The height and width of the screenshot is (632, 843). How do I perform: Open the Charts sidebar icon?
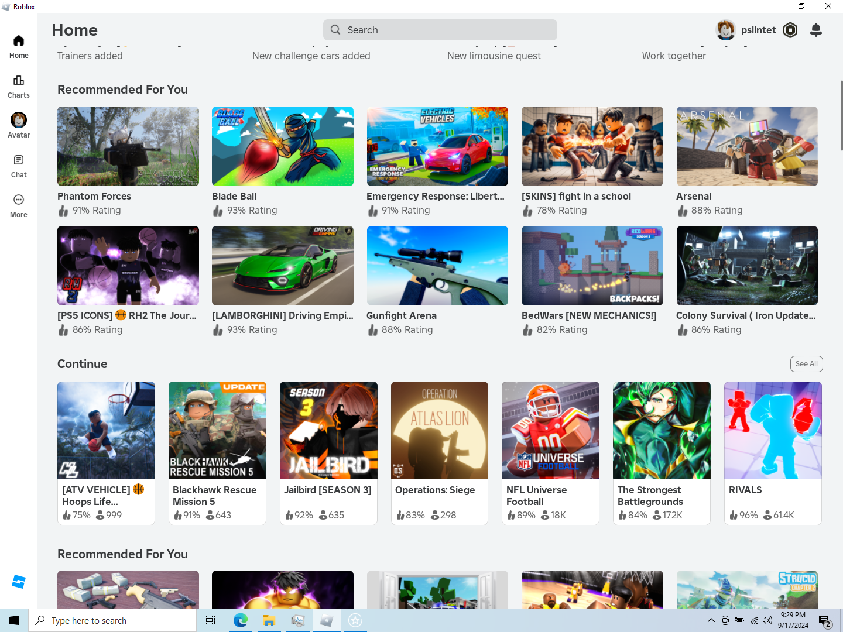click(19, 87)
